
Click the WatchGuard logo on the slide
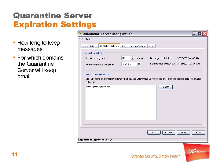point(197,152)
